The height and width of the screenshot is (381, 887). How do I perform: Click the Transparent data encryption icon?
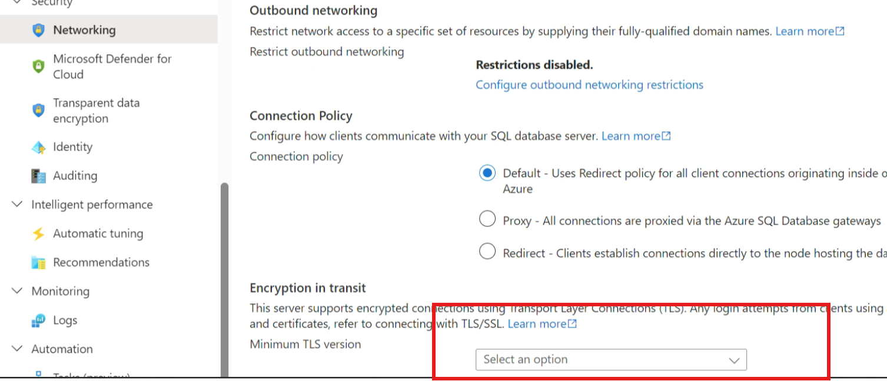(38, 111)
